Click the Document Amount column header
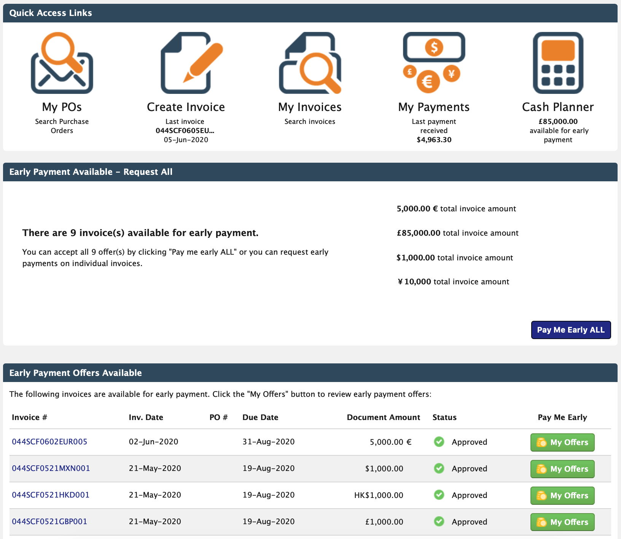The height and width of the screenshot is (539, 621). point(383,417)
